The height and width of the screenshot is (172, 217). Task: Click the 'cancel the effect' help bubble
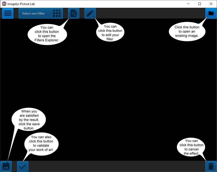(x=191, y=147)
